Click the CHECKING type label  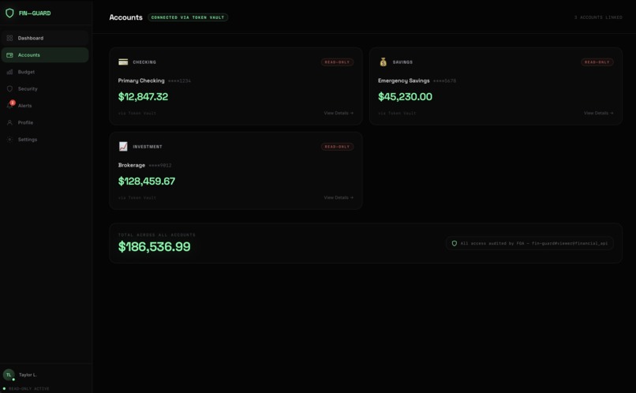[144, 62]
